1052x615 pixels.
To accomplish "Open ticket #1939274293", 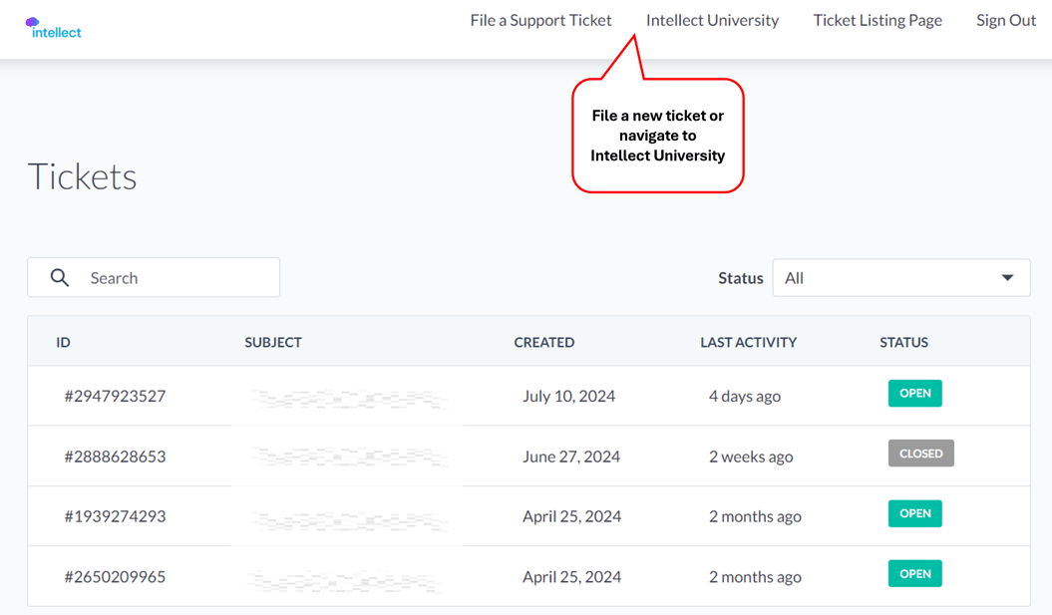I will pos(115,516).
